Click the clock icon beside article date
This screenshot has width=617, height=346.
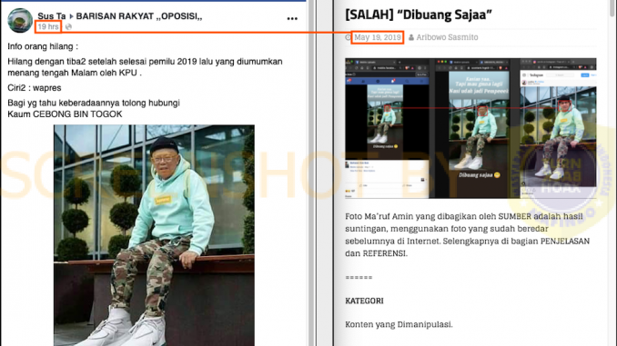click(x=348, y=37)
